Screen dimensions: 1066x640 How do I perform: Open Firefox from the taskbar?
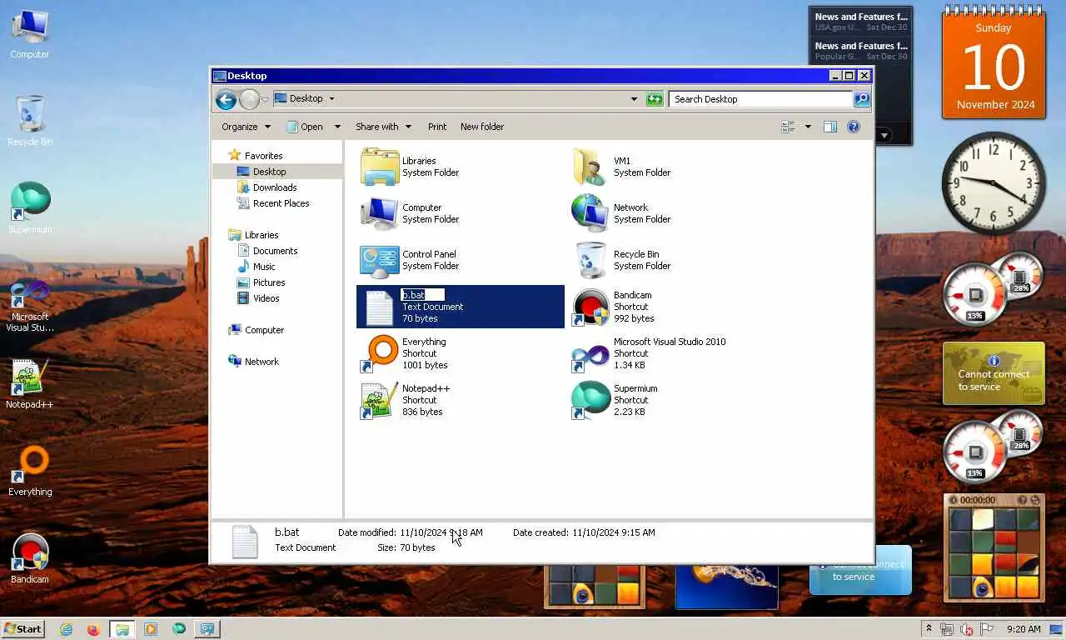[x=93, y=629]
